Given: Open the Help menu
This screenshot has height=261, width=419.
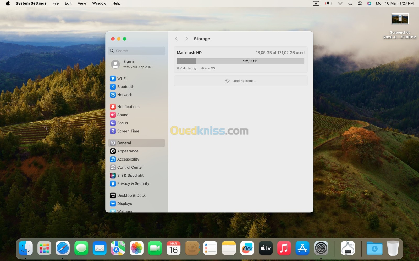Looking at the screenshot, I should [x=116, y=3].
